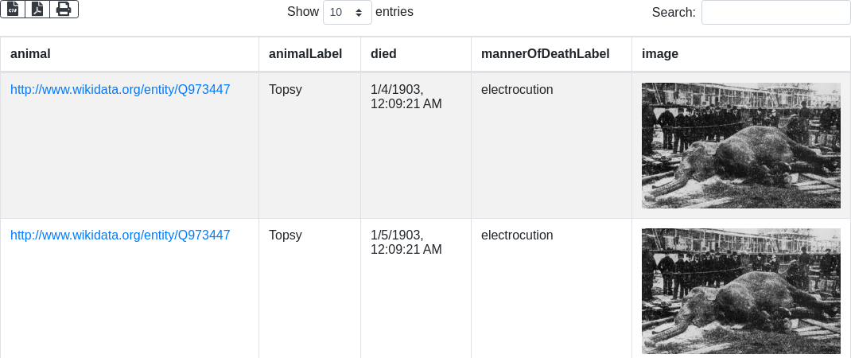Image resolution: width=851 pixels, height=358 pixels.
Task: Sort table by died column
Action: [383, 54]
